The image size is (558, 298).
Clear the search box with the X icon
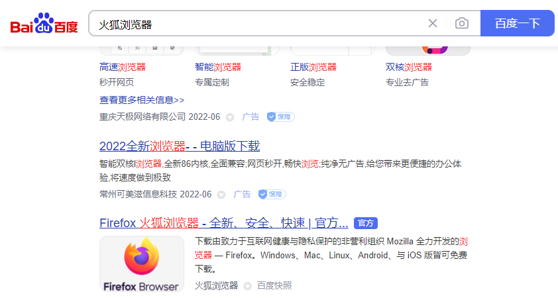pyautogui.click(x=433, y=24)
